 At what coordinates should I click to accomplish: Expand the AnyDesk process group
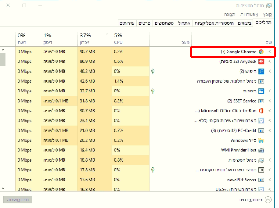[270, 61]
